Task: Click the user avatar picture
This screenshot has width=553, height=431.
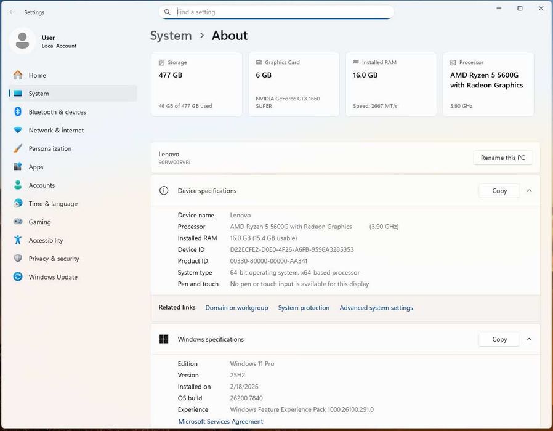Action: click(23, 41)
